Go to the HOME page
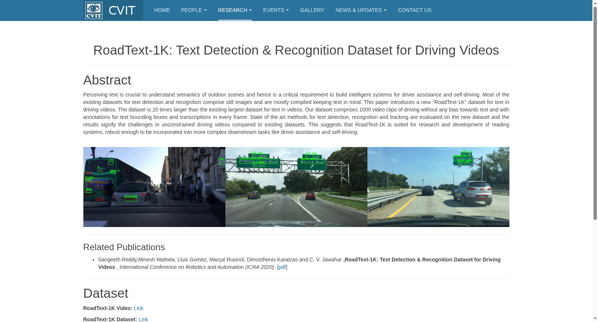 (162, 10)
